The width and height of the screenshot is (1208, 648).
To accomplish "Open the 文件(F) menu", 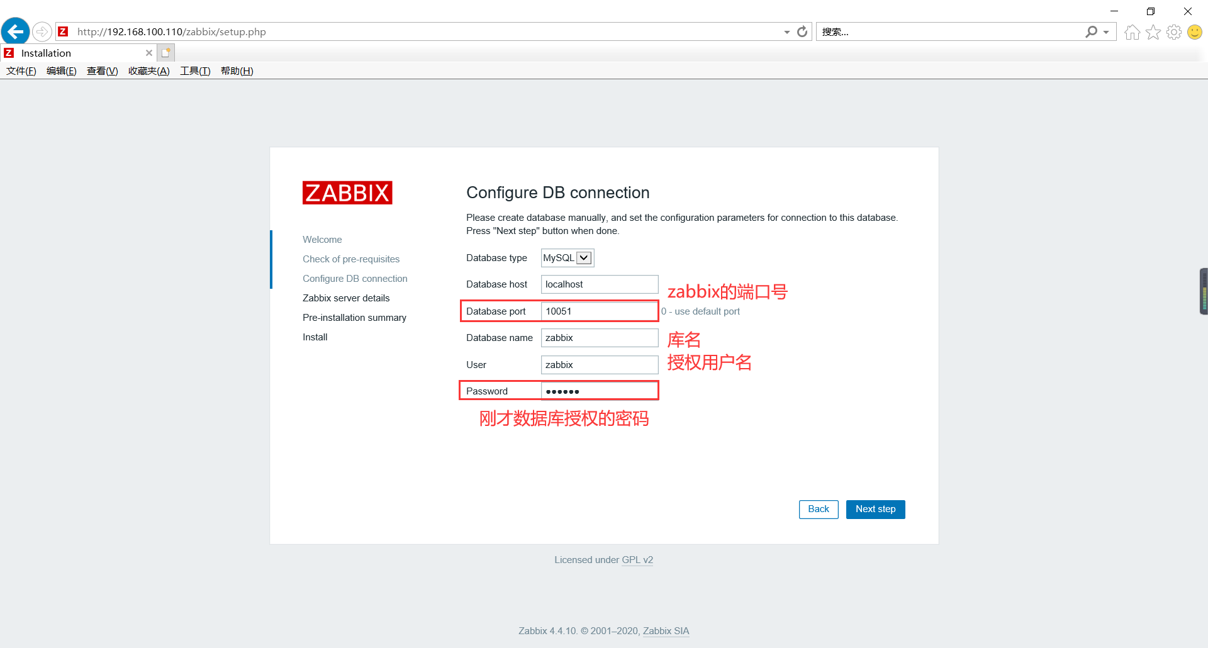I will coord(21,71).
